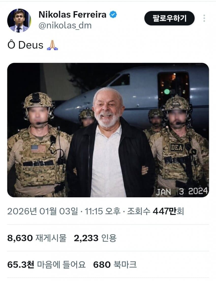Viewport: 216px width, 281px height.
Task: Click the 11:15 오후 time text
Action: 102,211
